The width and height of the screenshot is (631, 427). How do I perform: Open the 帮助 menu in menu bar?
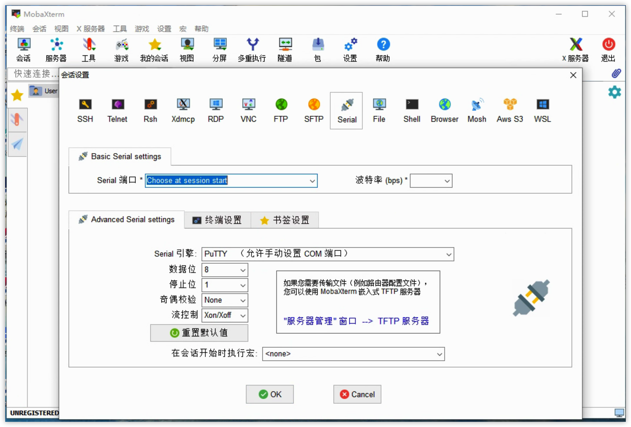[x=201, y=29]
